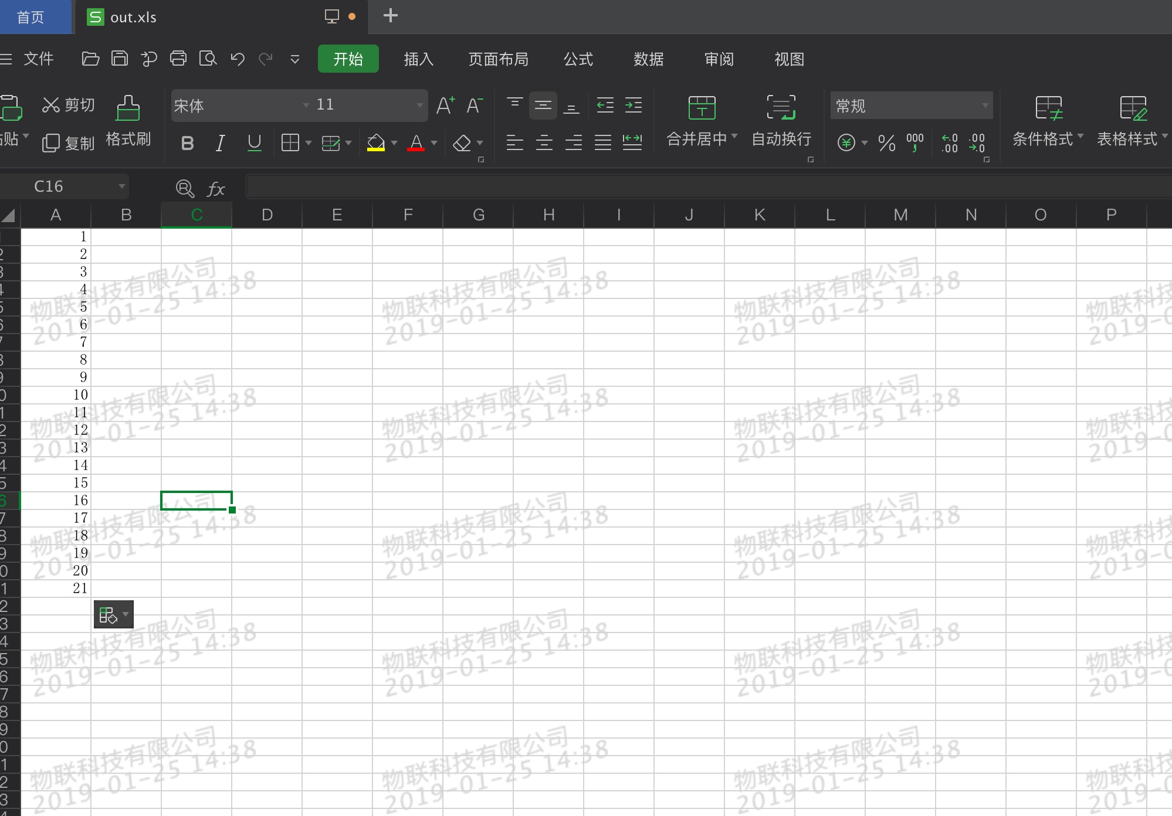Toggle underline formatting

pyautogui.click(x=253, y=142)
